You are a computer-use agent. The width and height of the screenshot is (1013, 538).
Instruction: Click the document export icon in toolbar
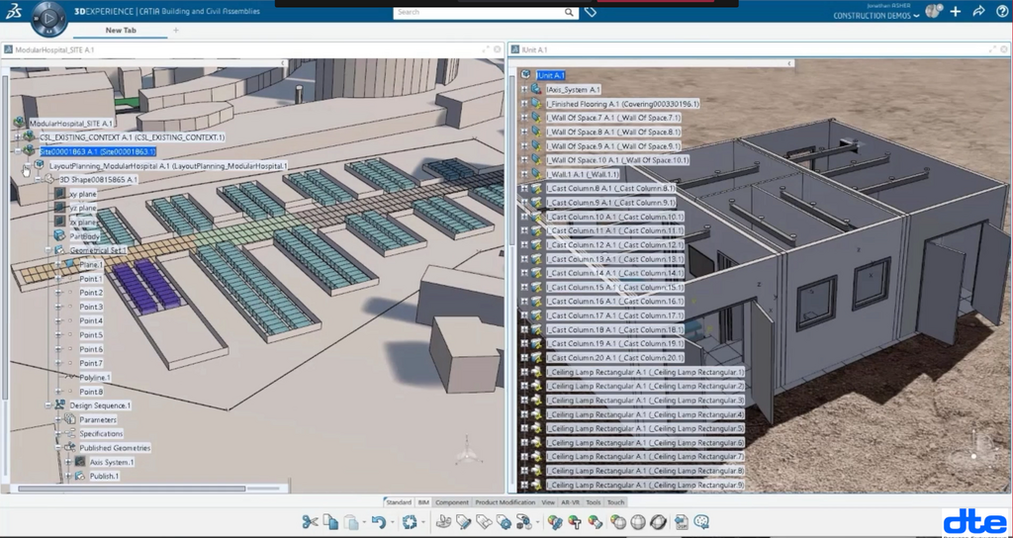click(682, 522)
